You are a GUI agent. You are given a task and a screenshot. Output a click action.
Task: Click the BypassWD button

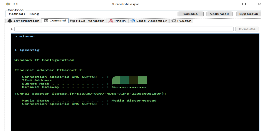(x=248, y=14)
